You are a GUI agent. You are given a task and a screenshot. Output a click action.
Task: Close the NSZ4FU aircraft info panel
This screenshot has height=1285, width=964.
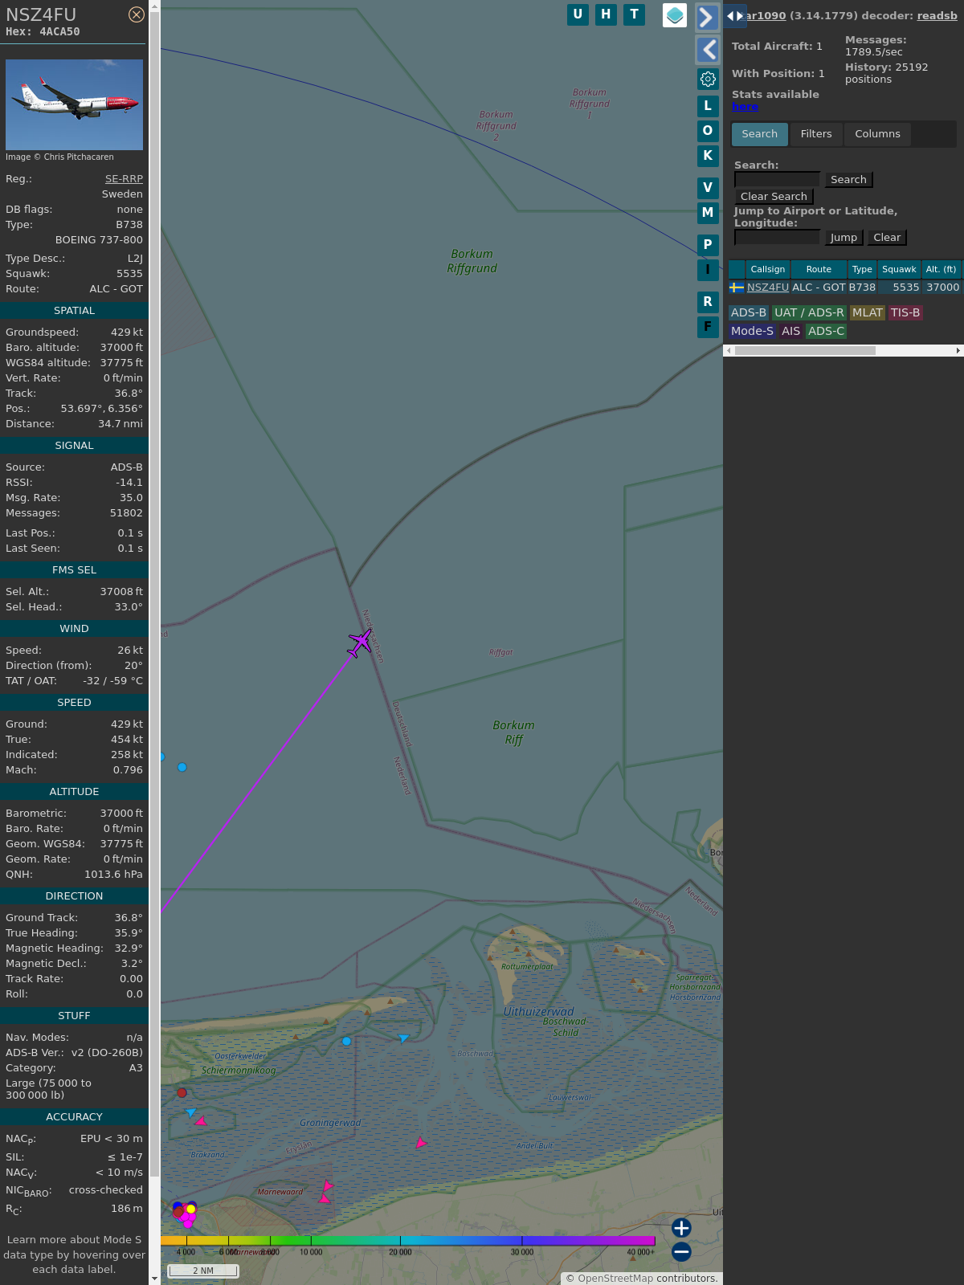tap(137, 14)
